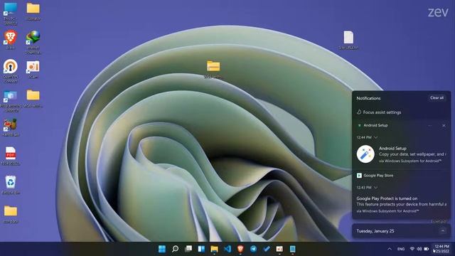455x256 pixels.
Task: Open Task View on the taskbar
Action: pos(188,249)
